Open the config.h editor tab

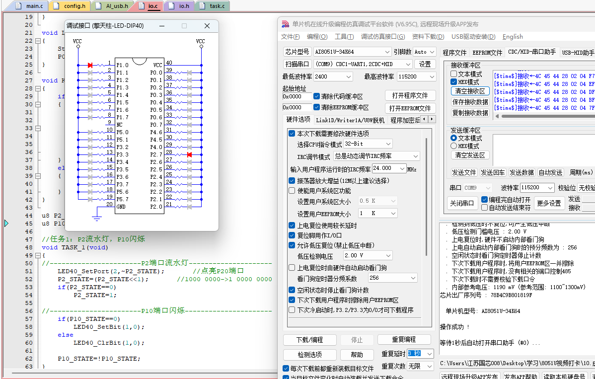coord(71,5)
